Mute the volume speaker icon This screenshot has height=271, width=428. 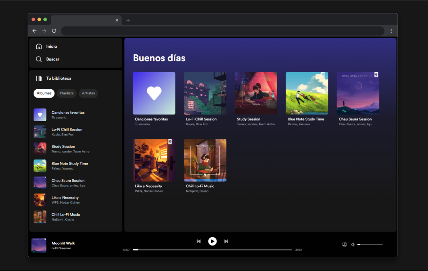[353, 244]
